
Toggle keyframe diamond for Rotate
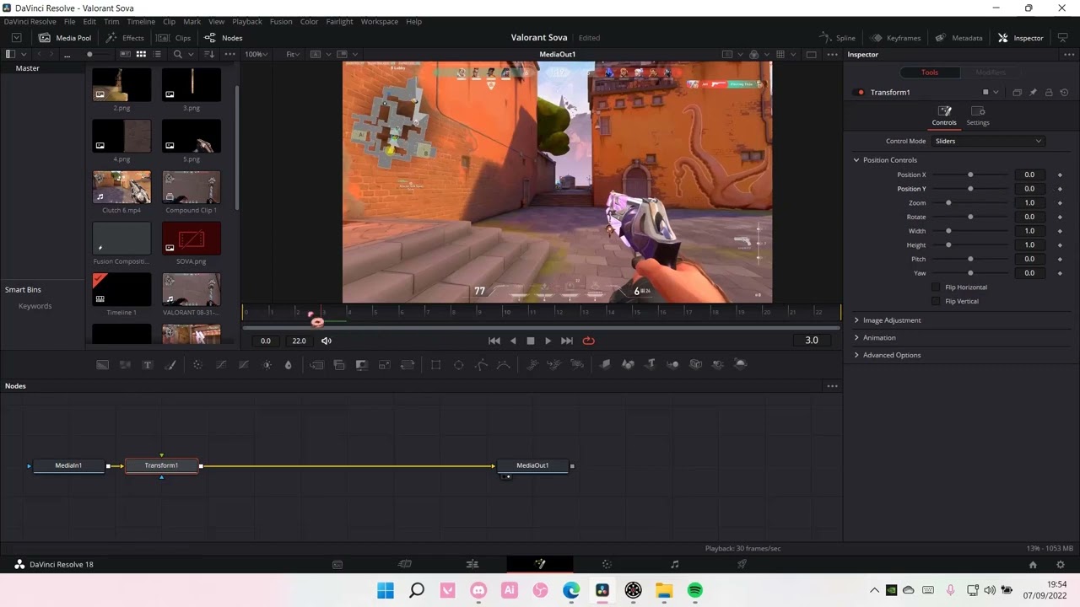point(1061,217)
